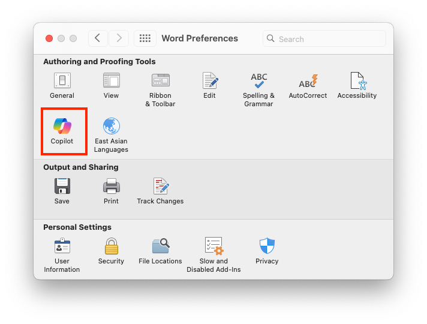Open Accessibility preferences
The width and height of the screenshot is (427, 324).
357,81
